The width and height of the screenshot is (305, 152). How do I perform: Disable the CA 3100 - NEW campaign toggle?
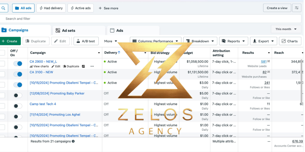pyautogui.click(x=18, y=74)
